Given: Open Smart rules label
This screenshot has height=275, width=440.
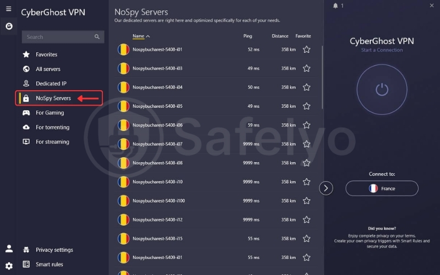Looking at the screenshot, I should (x=50, y=265).
